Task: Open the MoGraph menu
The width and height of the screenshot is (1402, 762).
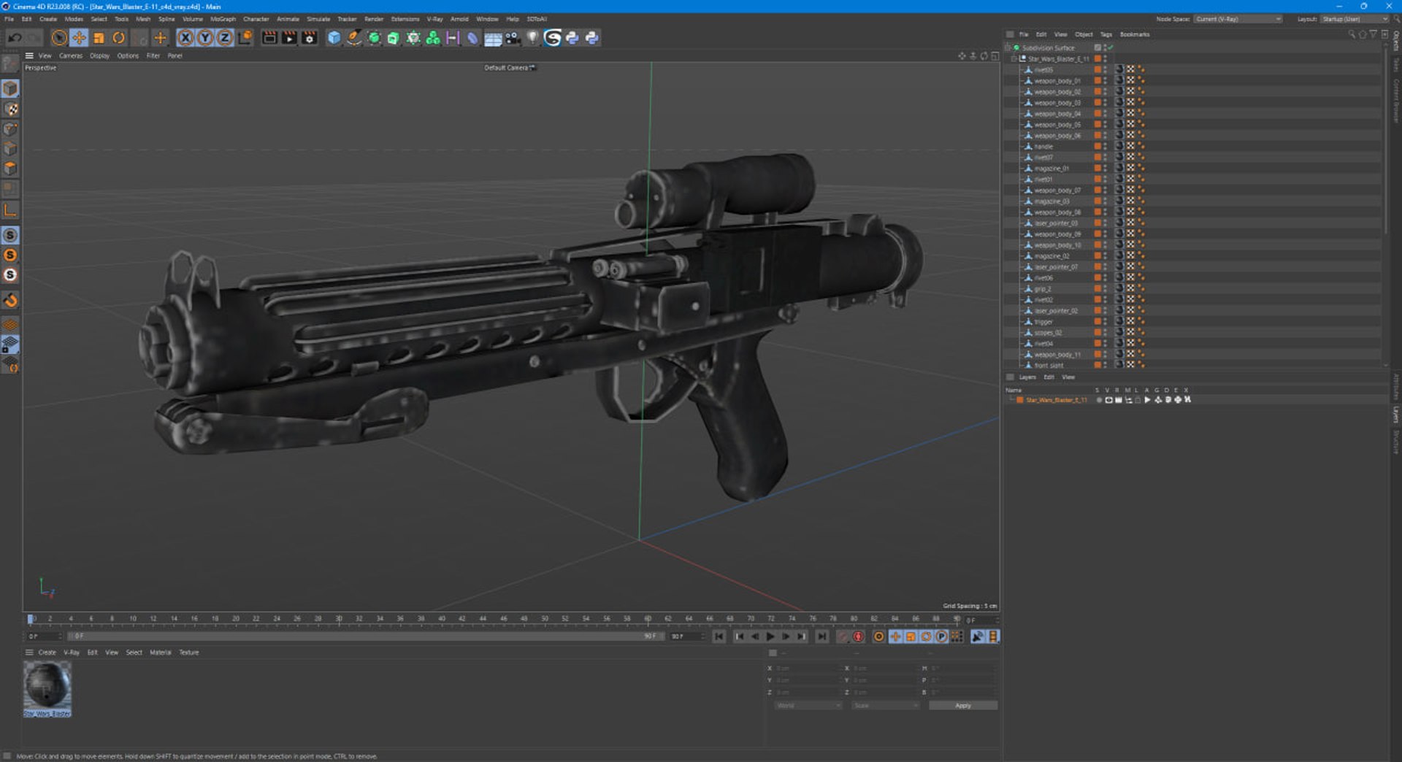Action: (223, 19)
